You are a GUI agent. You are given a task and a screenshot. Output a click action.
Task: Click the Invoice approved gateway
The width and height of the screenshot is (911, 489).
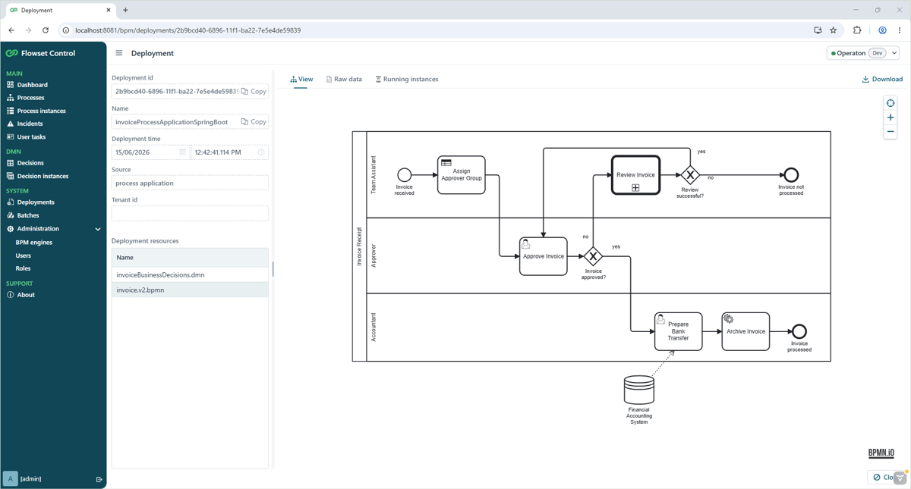pos(593,256)
